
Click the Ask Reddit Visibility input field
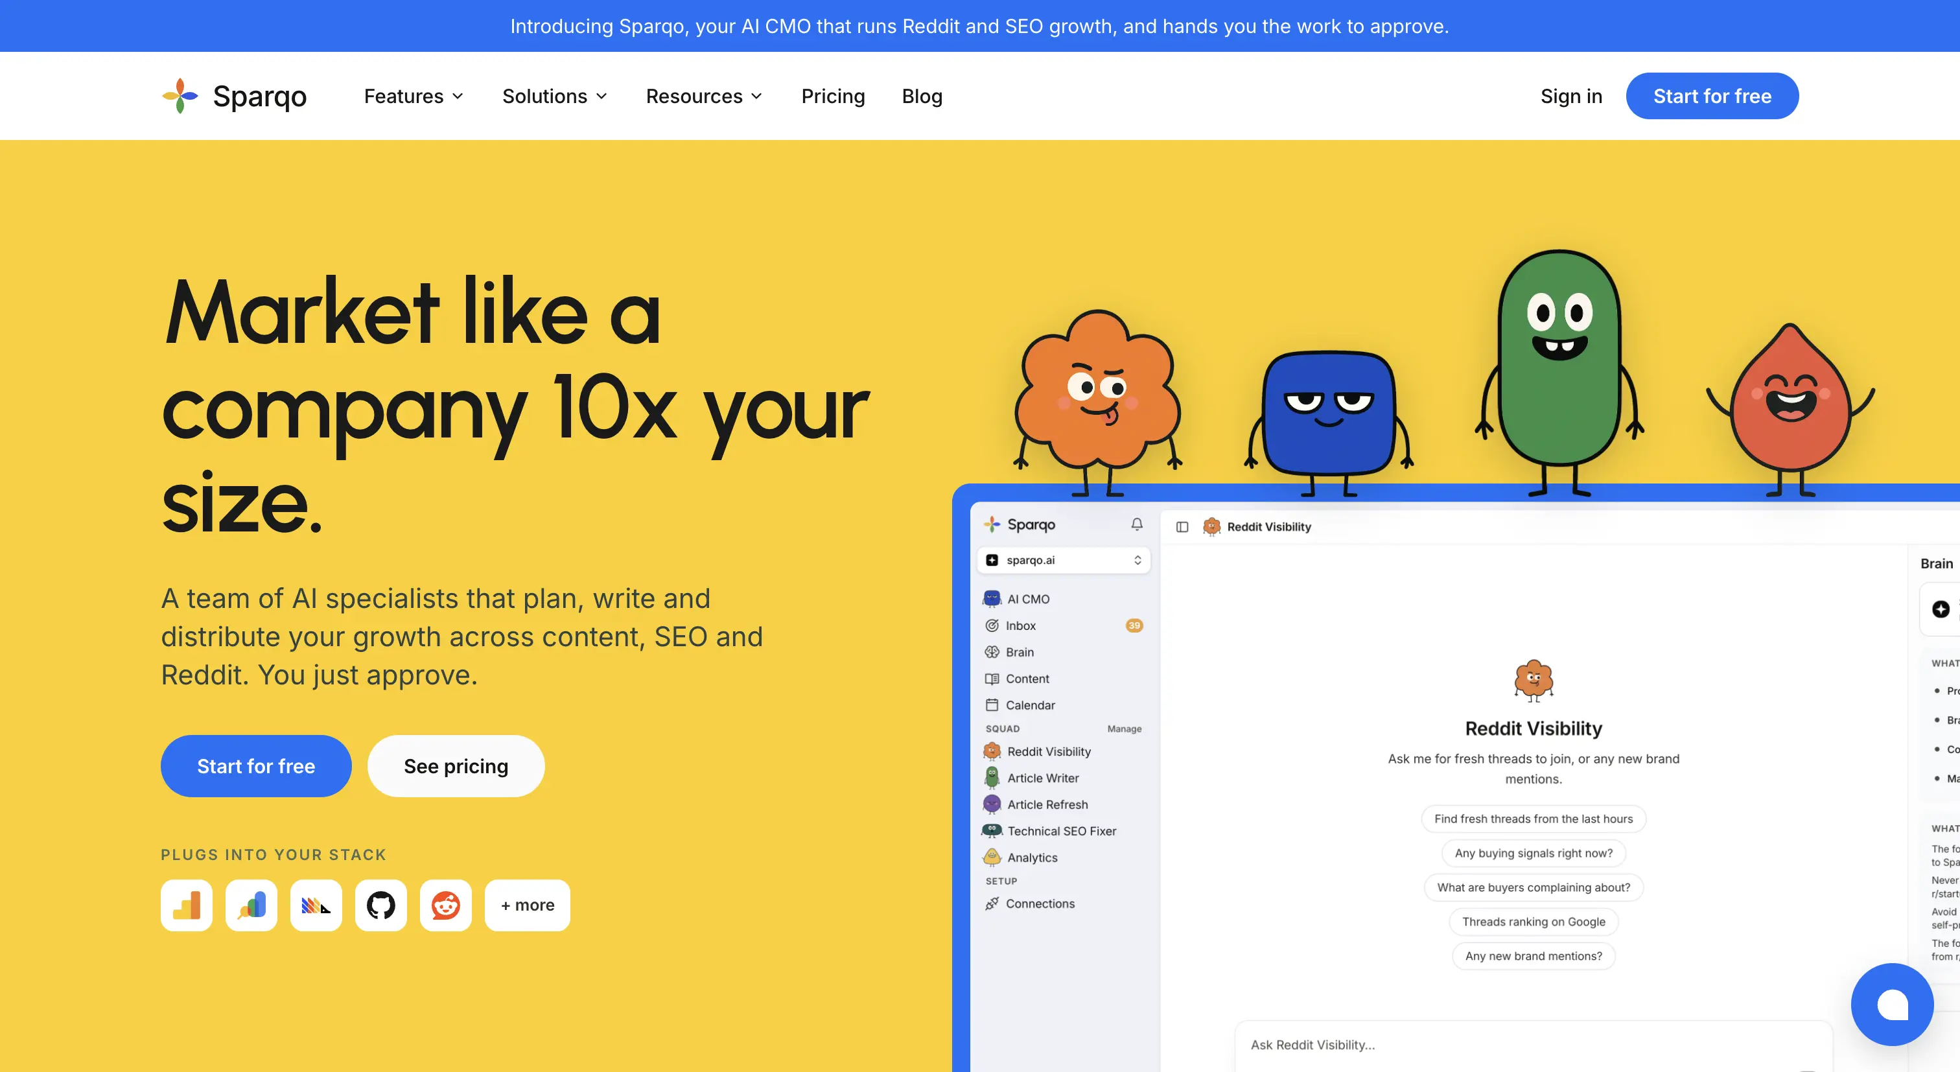point(1533,1045)
